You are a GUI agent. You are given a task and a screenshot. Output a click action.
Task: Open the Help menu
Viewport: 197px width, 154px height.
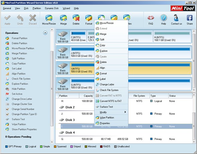tap(76, 8)
